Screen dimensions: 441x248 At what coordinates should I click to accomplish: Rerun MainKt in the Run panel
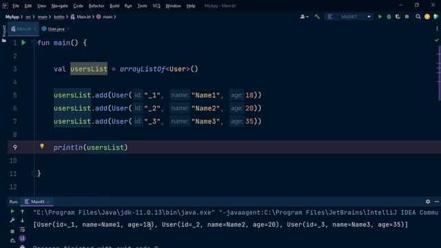coord(12,211)
